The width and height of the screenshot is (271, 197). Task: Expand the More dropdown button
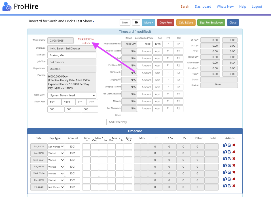[149, 22]
